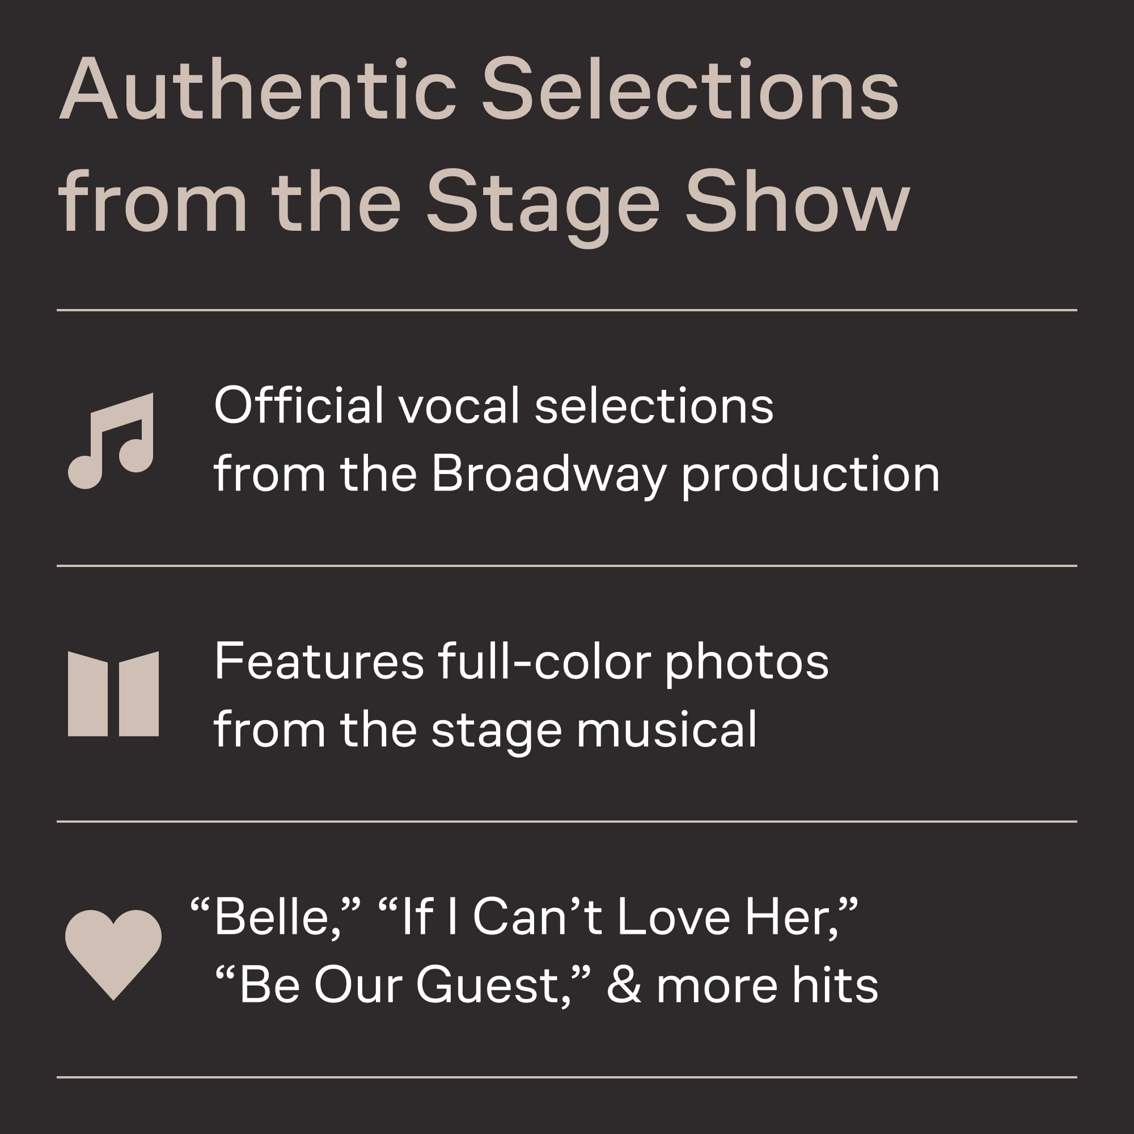This screenshot has height=1134, width=1134.
Task: Click the bottom divider below the song list
Action: tap(567, 1077)
